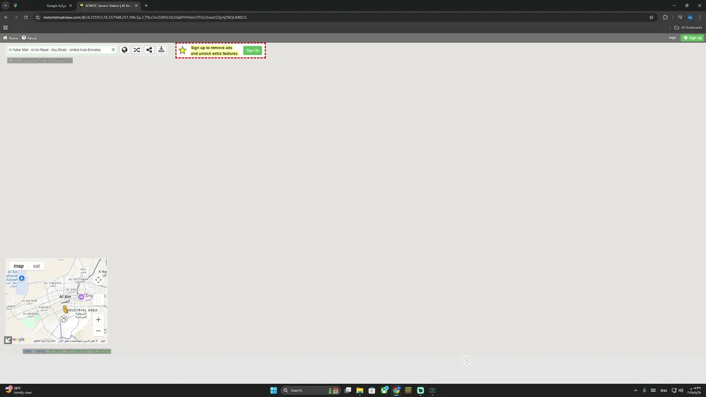Show hidden system tray icons
This screenshot has height=397, width=706.
(x=635, y=390)
